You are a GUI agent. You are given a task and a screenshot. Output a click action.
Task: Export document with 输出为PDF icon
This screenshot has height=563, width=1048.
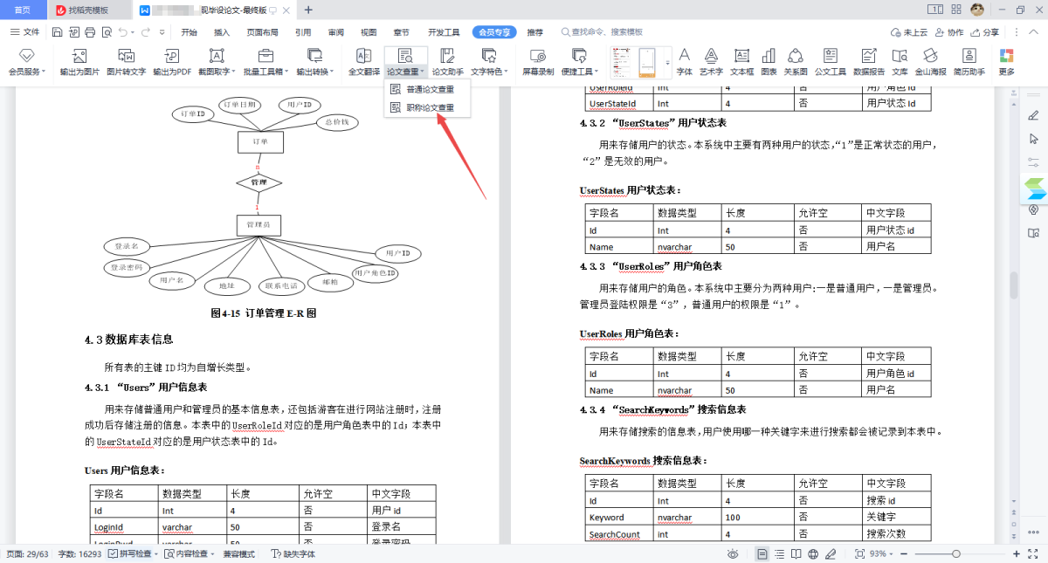(x=172, y=61)
